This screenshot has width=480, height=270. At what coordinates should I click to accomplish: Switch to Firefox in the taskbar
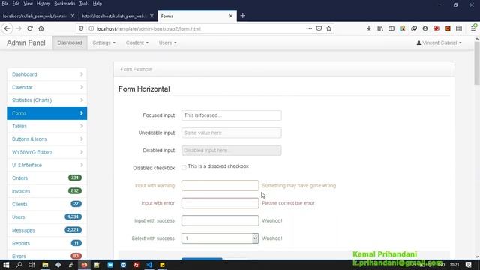(84, 265)
